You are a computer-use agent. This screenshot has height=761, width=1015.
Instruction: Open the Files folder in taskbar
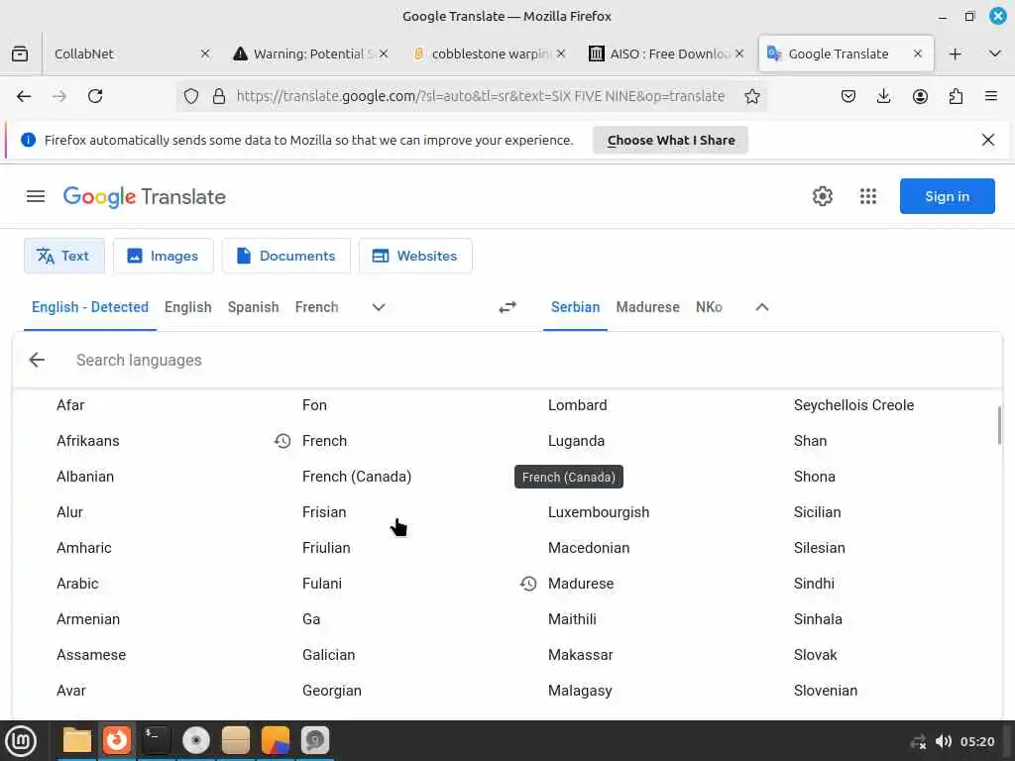(x=76, y=740)
